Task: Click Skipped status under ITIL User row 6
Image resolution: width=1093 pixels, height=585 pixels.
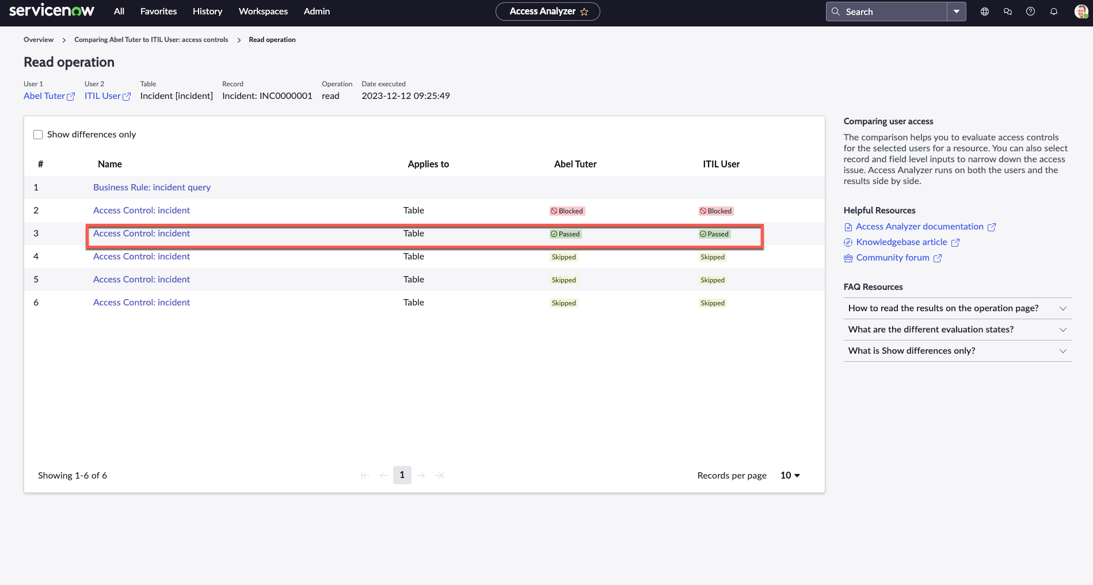Action: coord(713,303)
